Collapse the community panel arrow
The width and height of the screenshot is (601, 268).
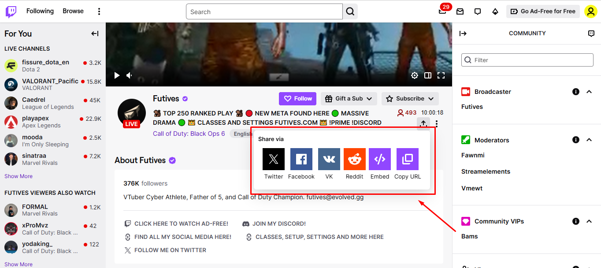point(463,33)
